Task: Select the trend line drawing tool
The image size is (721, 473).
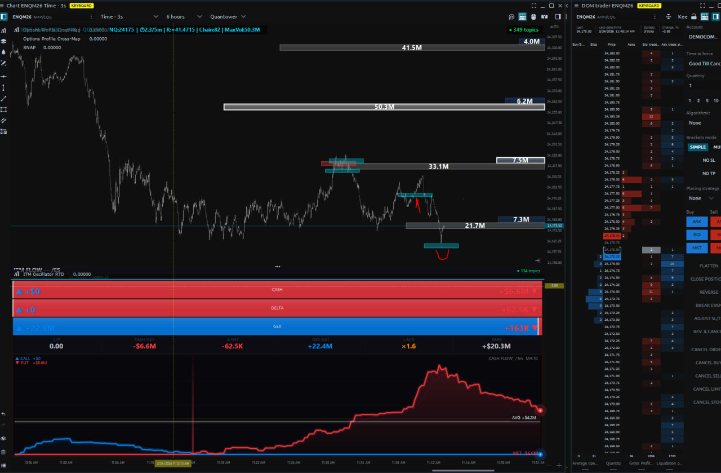Action: pyautogui.click(x=4, y=98)
